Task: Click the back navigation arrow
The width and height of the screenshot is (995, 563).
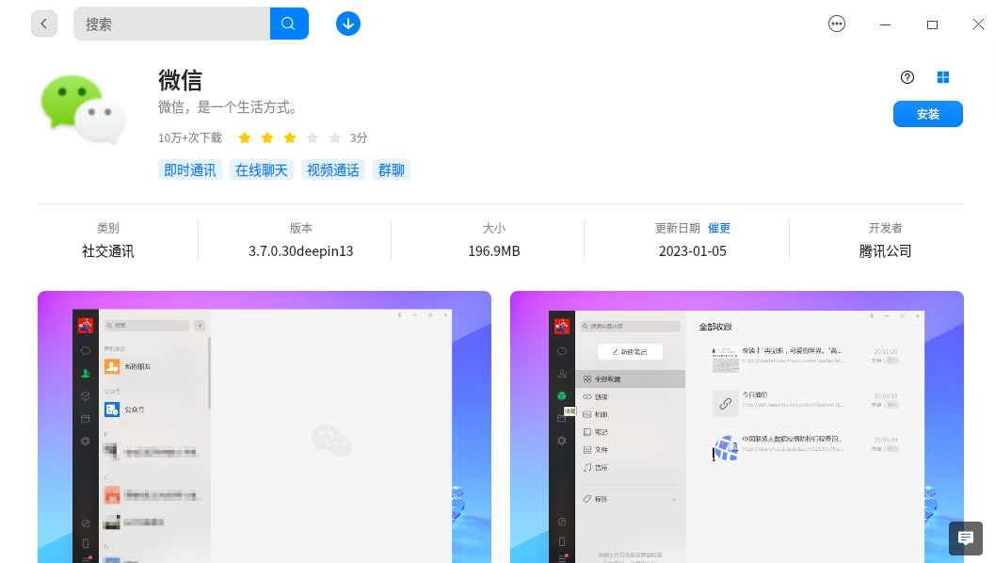Action: (44, 23)
